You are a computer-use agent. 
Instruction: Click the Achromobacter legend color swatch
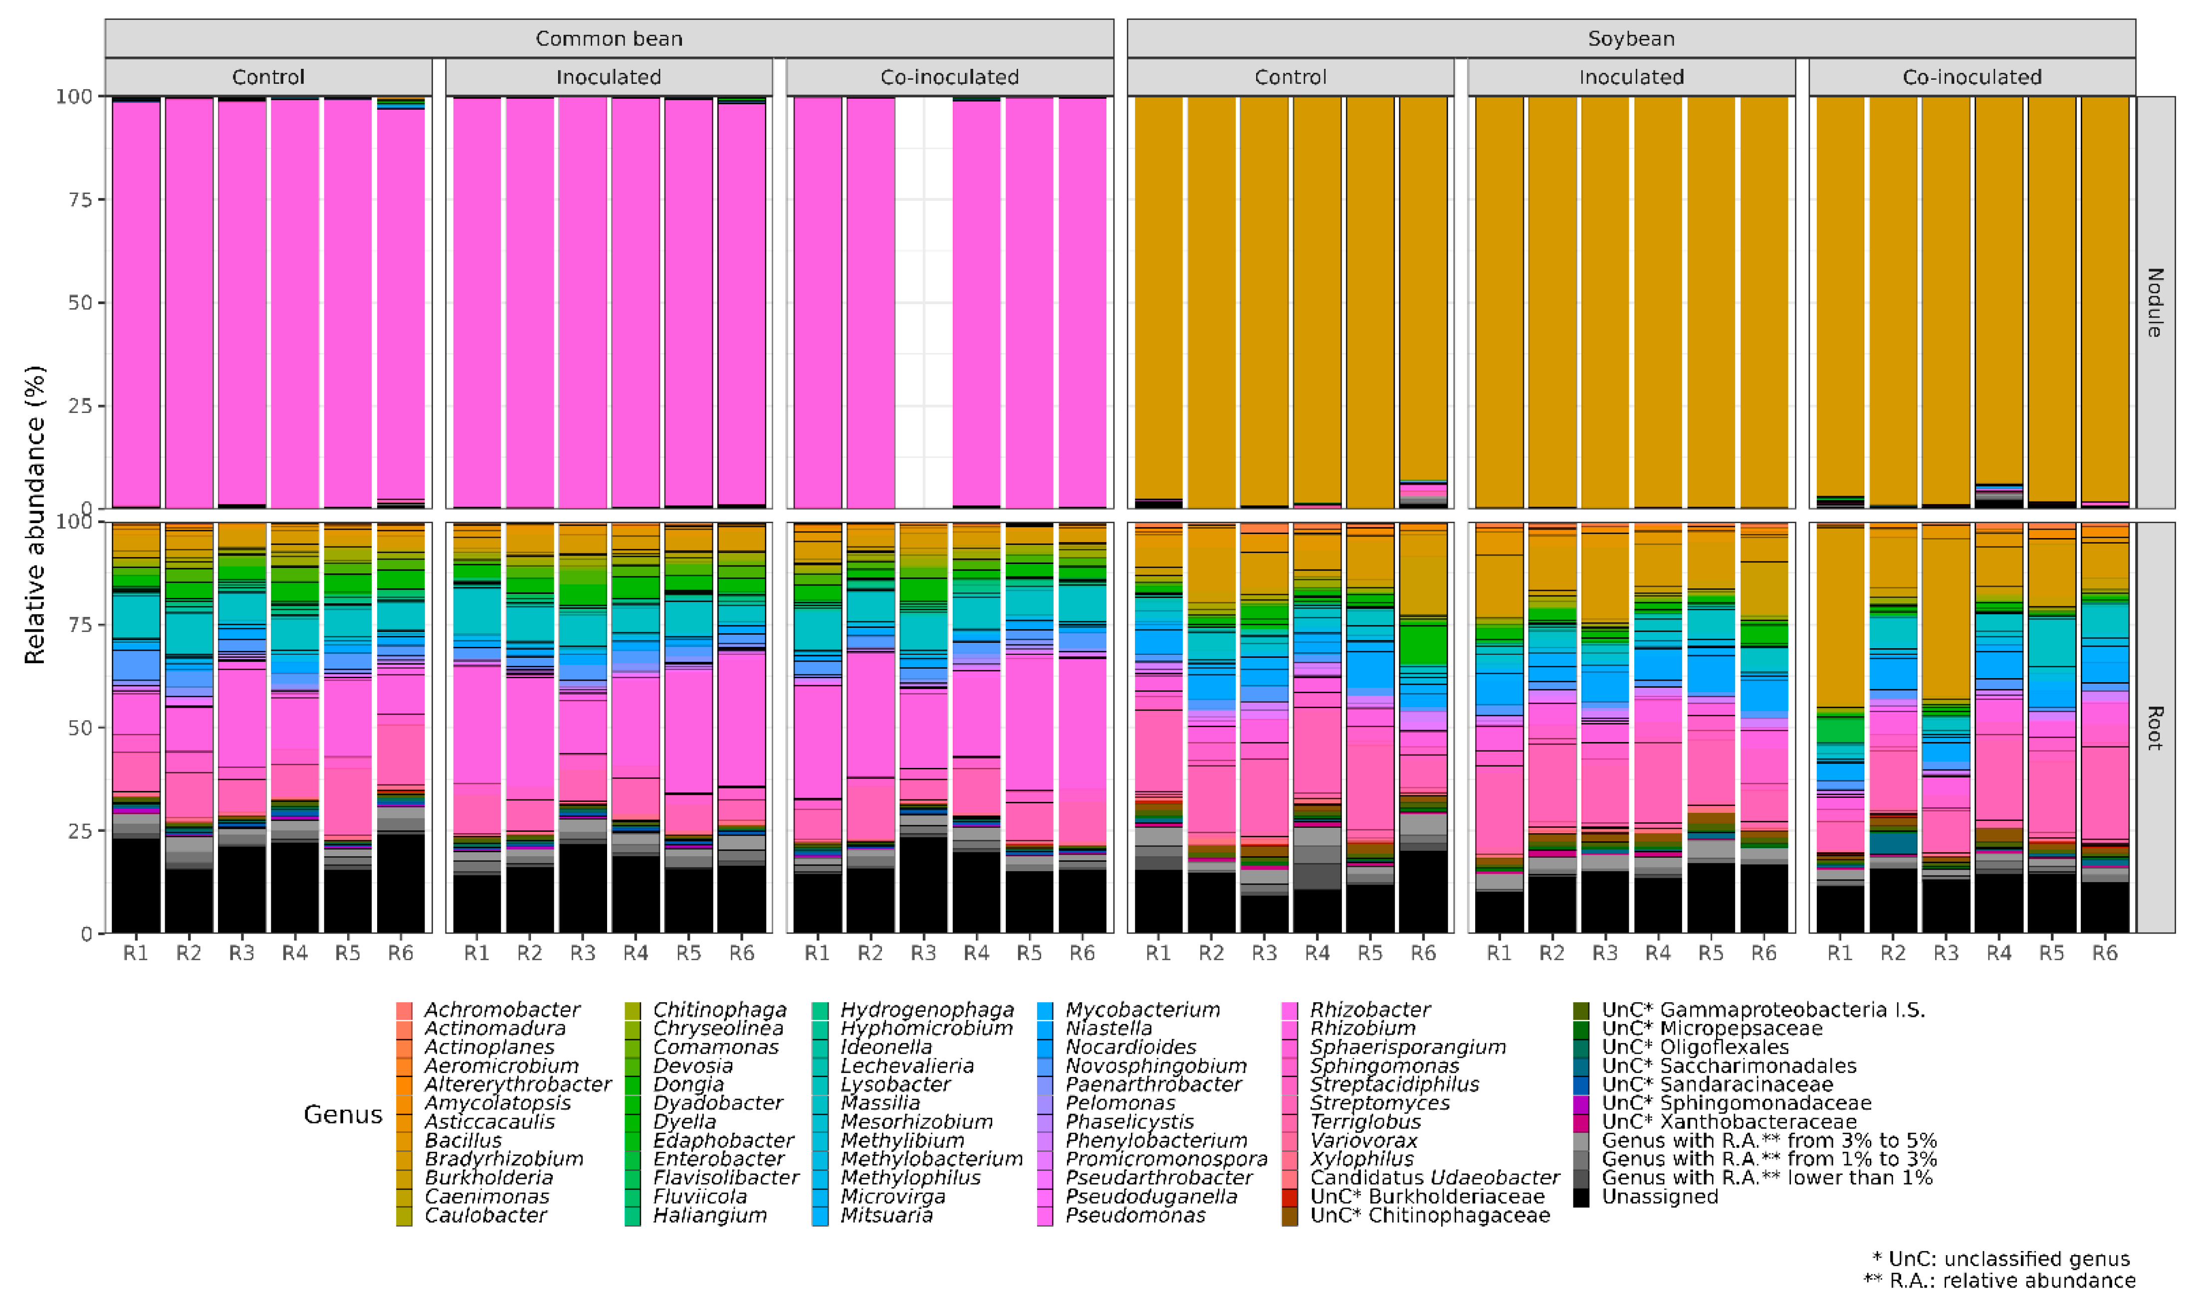pyautogui.click(x=404, y=1010)
